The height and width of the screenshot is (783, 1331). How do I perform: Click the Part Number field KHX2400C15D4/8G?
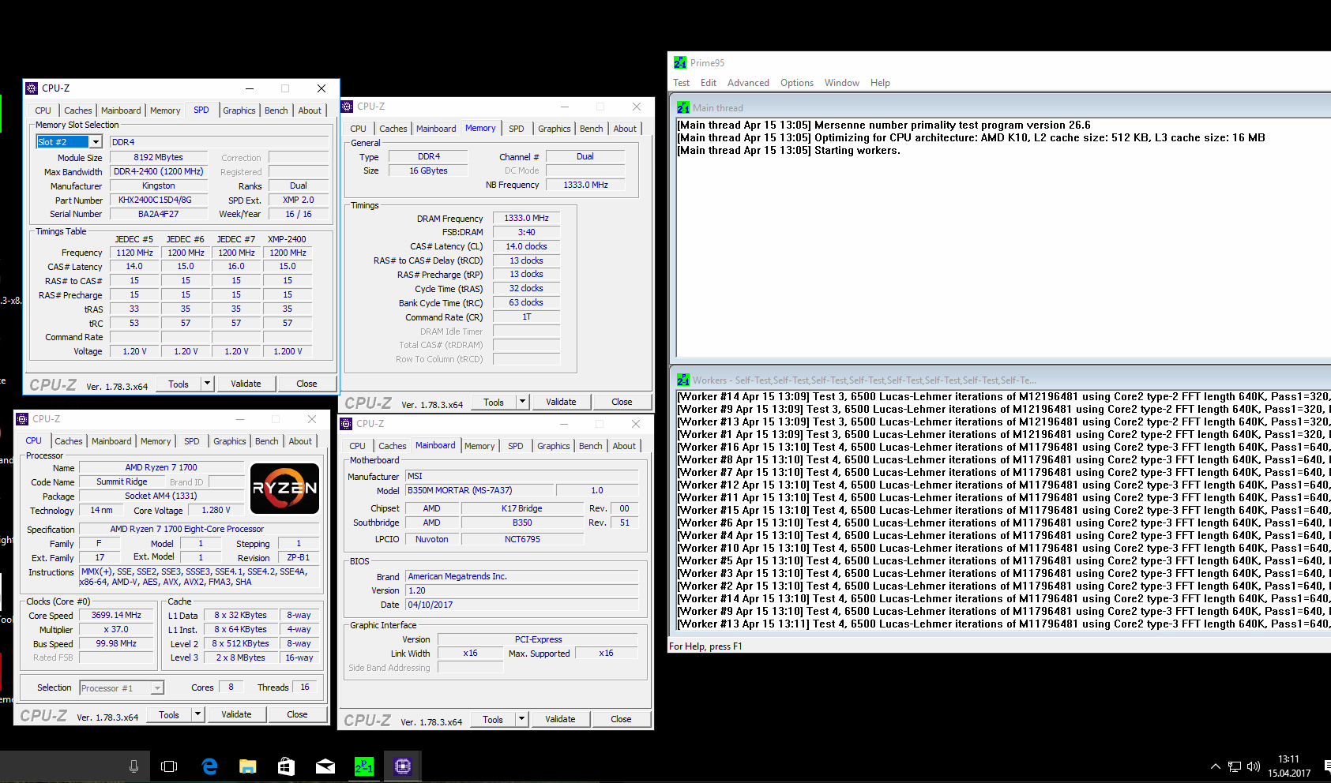pos(158,200)
